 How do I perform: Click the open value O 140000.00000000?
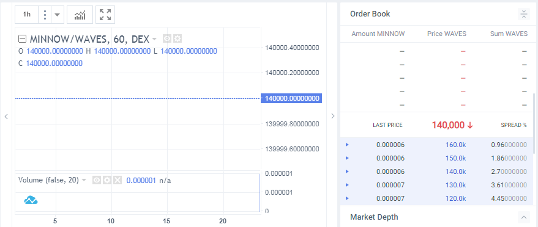coord(50,51)
